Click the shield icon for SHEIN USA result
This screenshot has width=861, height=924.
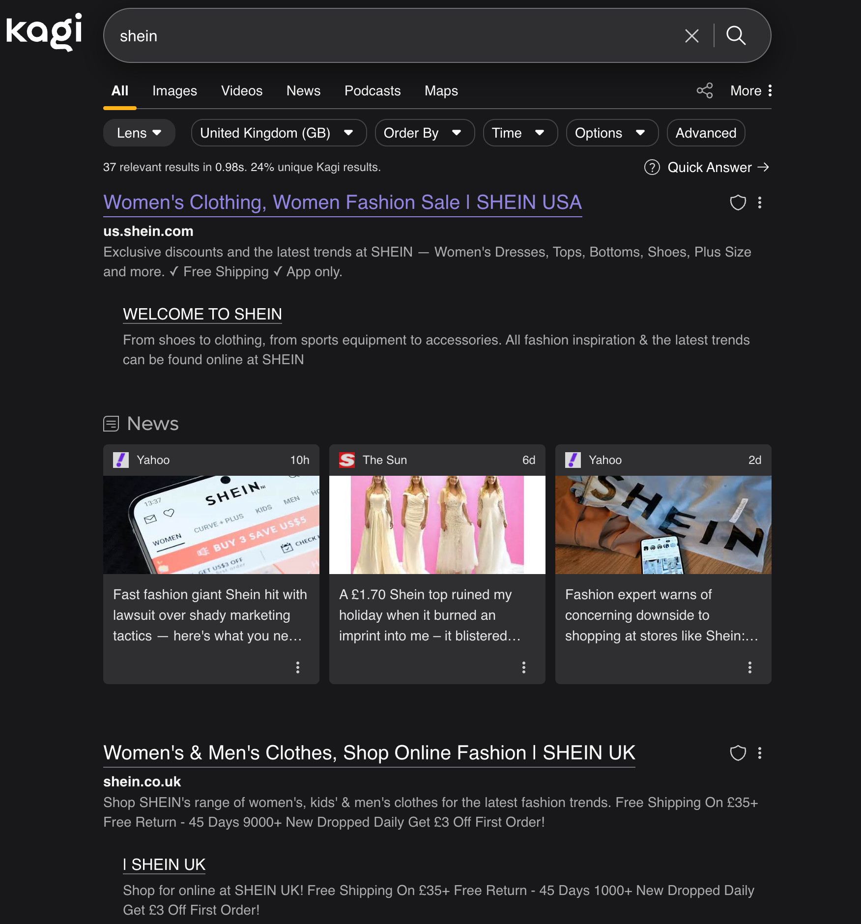click(x=737, y=202)
